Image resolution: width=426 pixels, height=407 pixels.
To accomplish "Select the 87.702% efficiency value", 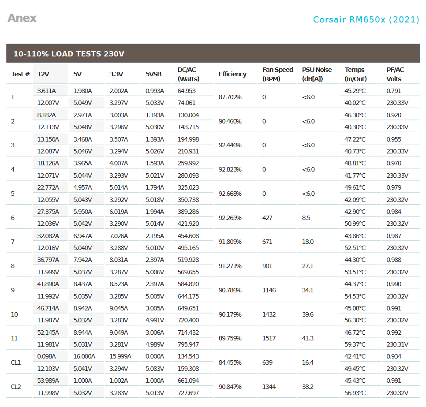I will pyautogui.click(x=230, y=97).
